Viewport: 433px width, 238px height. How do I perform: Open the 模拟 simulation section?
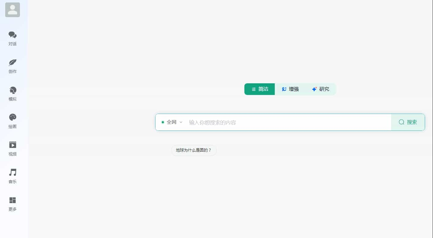pos(13,94)
